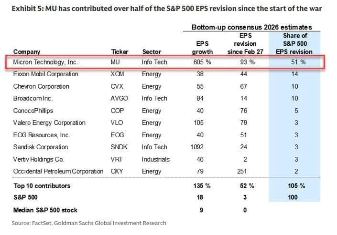Click the Median S&P 500 stock label

(45, 210)
